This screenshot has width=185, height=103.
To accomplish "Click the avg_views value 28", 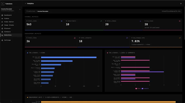I will click(x=146, y=24).
